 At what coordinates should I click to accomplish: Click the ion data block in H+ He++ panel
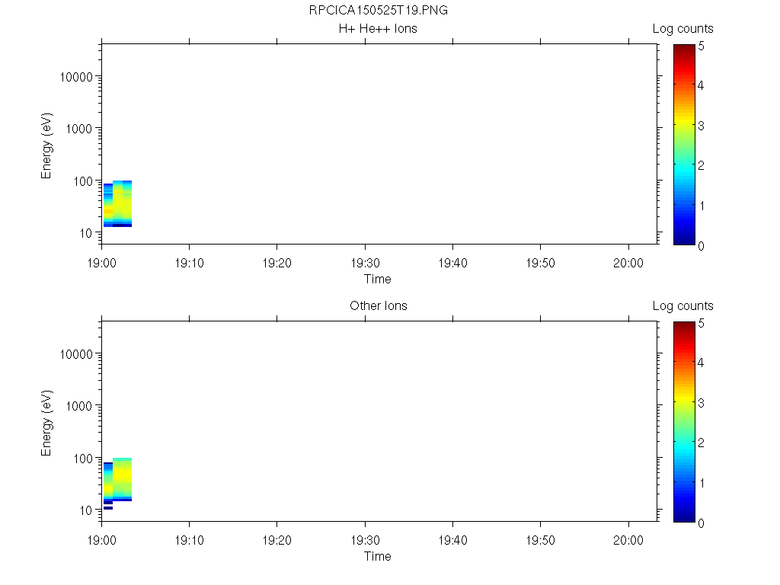[x=117, y=204]
